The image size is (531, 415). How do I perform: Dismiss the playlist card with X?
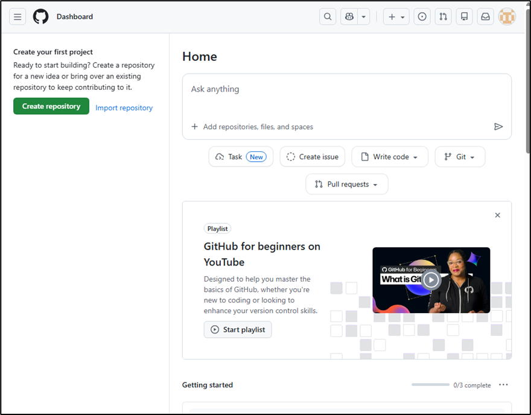click(497, 215)
